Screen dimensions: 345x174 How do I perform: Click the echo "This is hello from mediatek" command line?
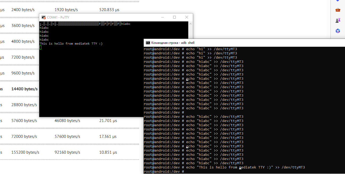(224, 167)
